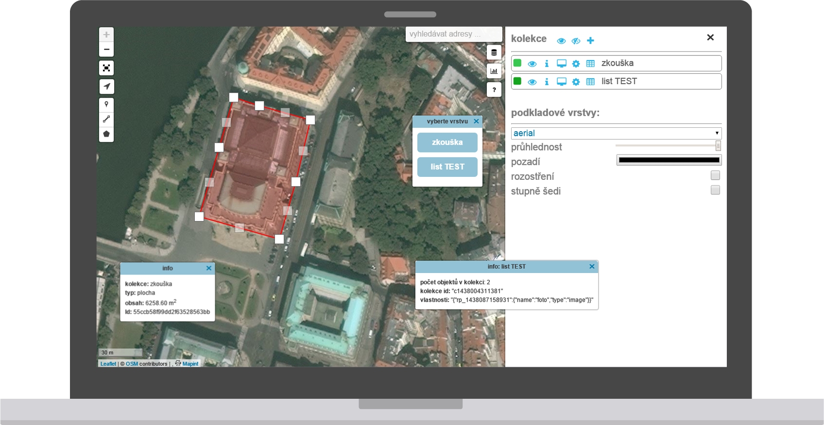
Task: Open the help question mark button
Action: 494,90
